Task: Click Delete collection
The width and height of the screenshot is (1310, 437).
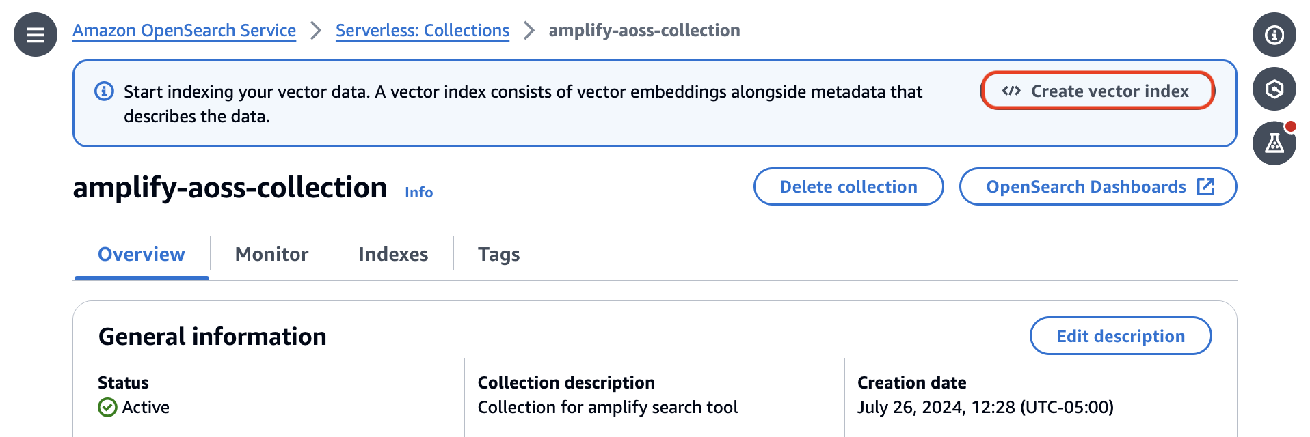Action: click(x=848, y=186)
